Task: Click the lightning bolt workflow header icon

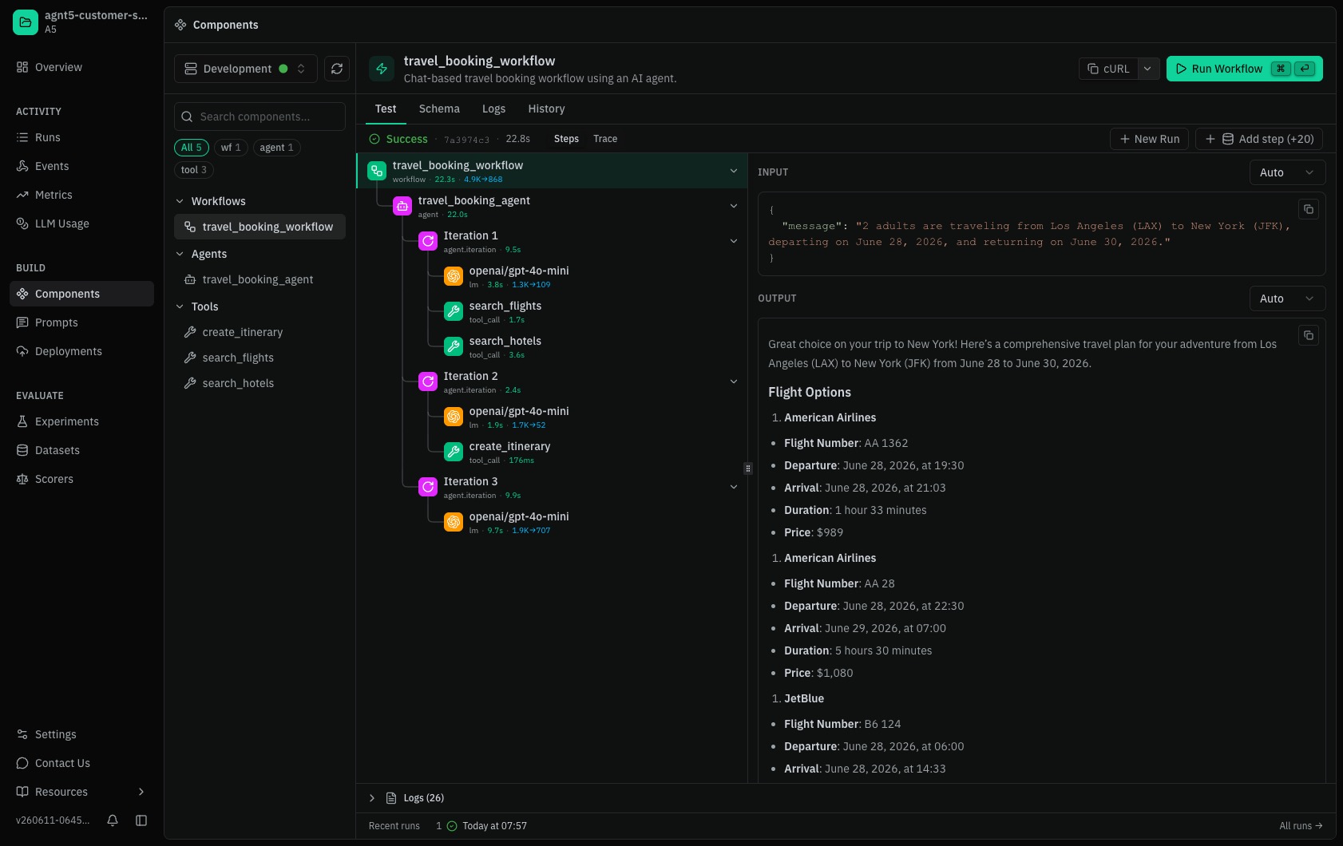Action: click(x=382, y=69)
